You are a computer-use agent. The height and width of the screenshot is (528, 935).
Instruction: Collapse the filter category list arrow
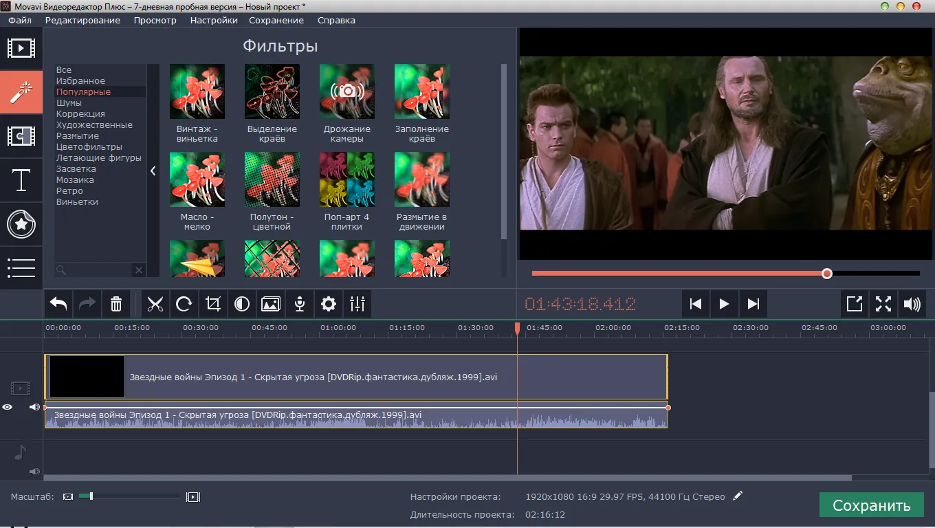click(153, 171)
